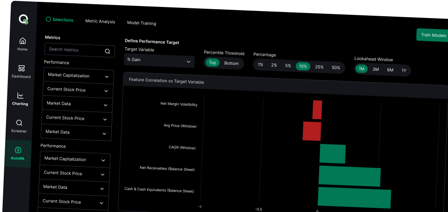Switch percentile threshold to Bottom
The width and height of the screenshot is (448, 212).
[231, 63]
